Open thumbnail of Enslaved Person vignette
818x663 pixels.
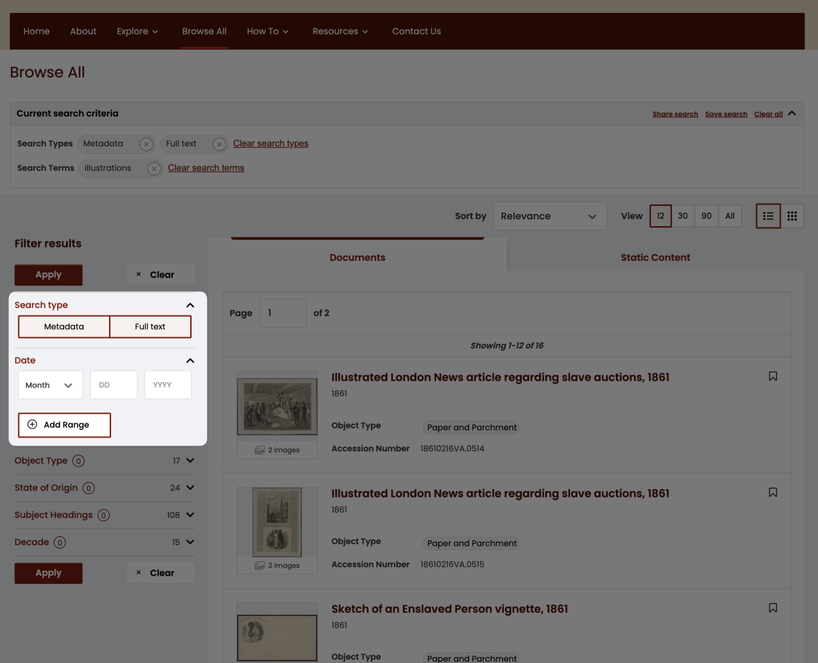coord(277,637)
